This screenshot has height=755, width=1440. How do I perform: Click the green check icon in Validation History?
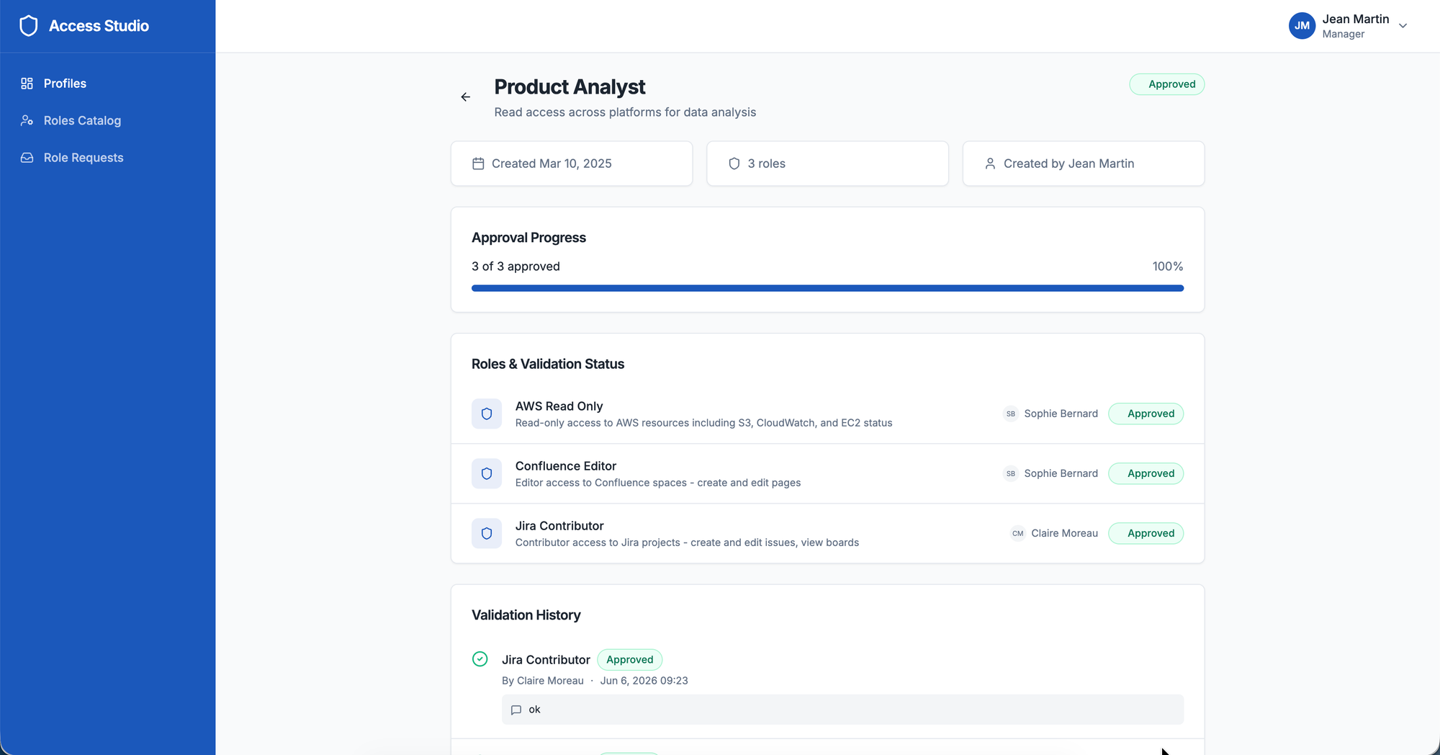point(480,659)
